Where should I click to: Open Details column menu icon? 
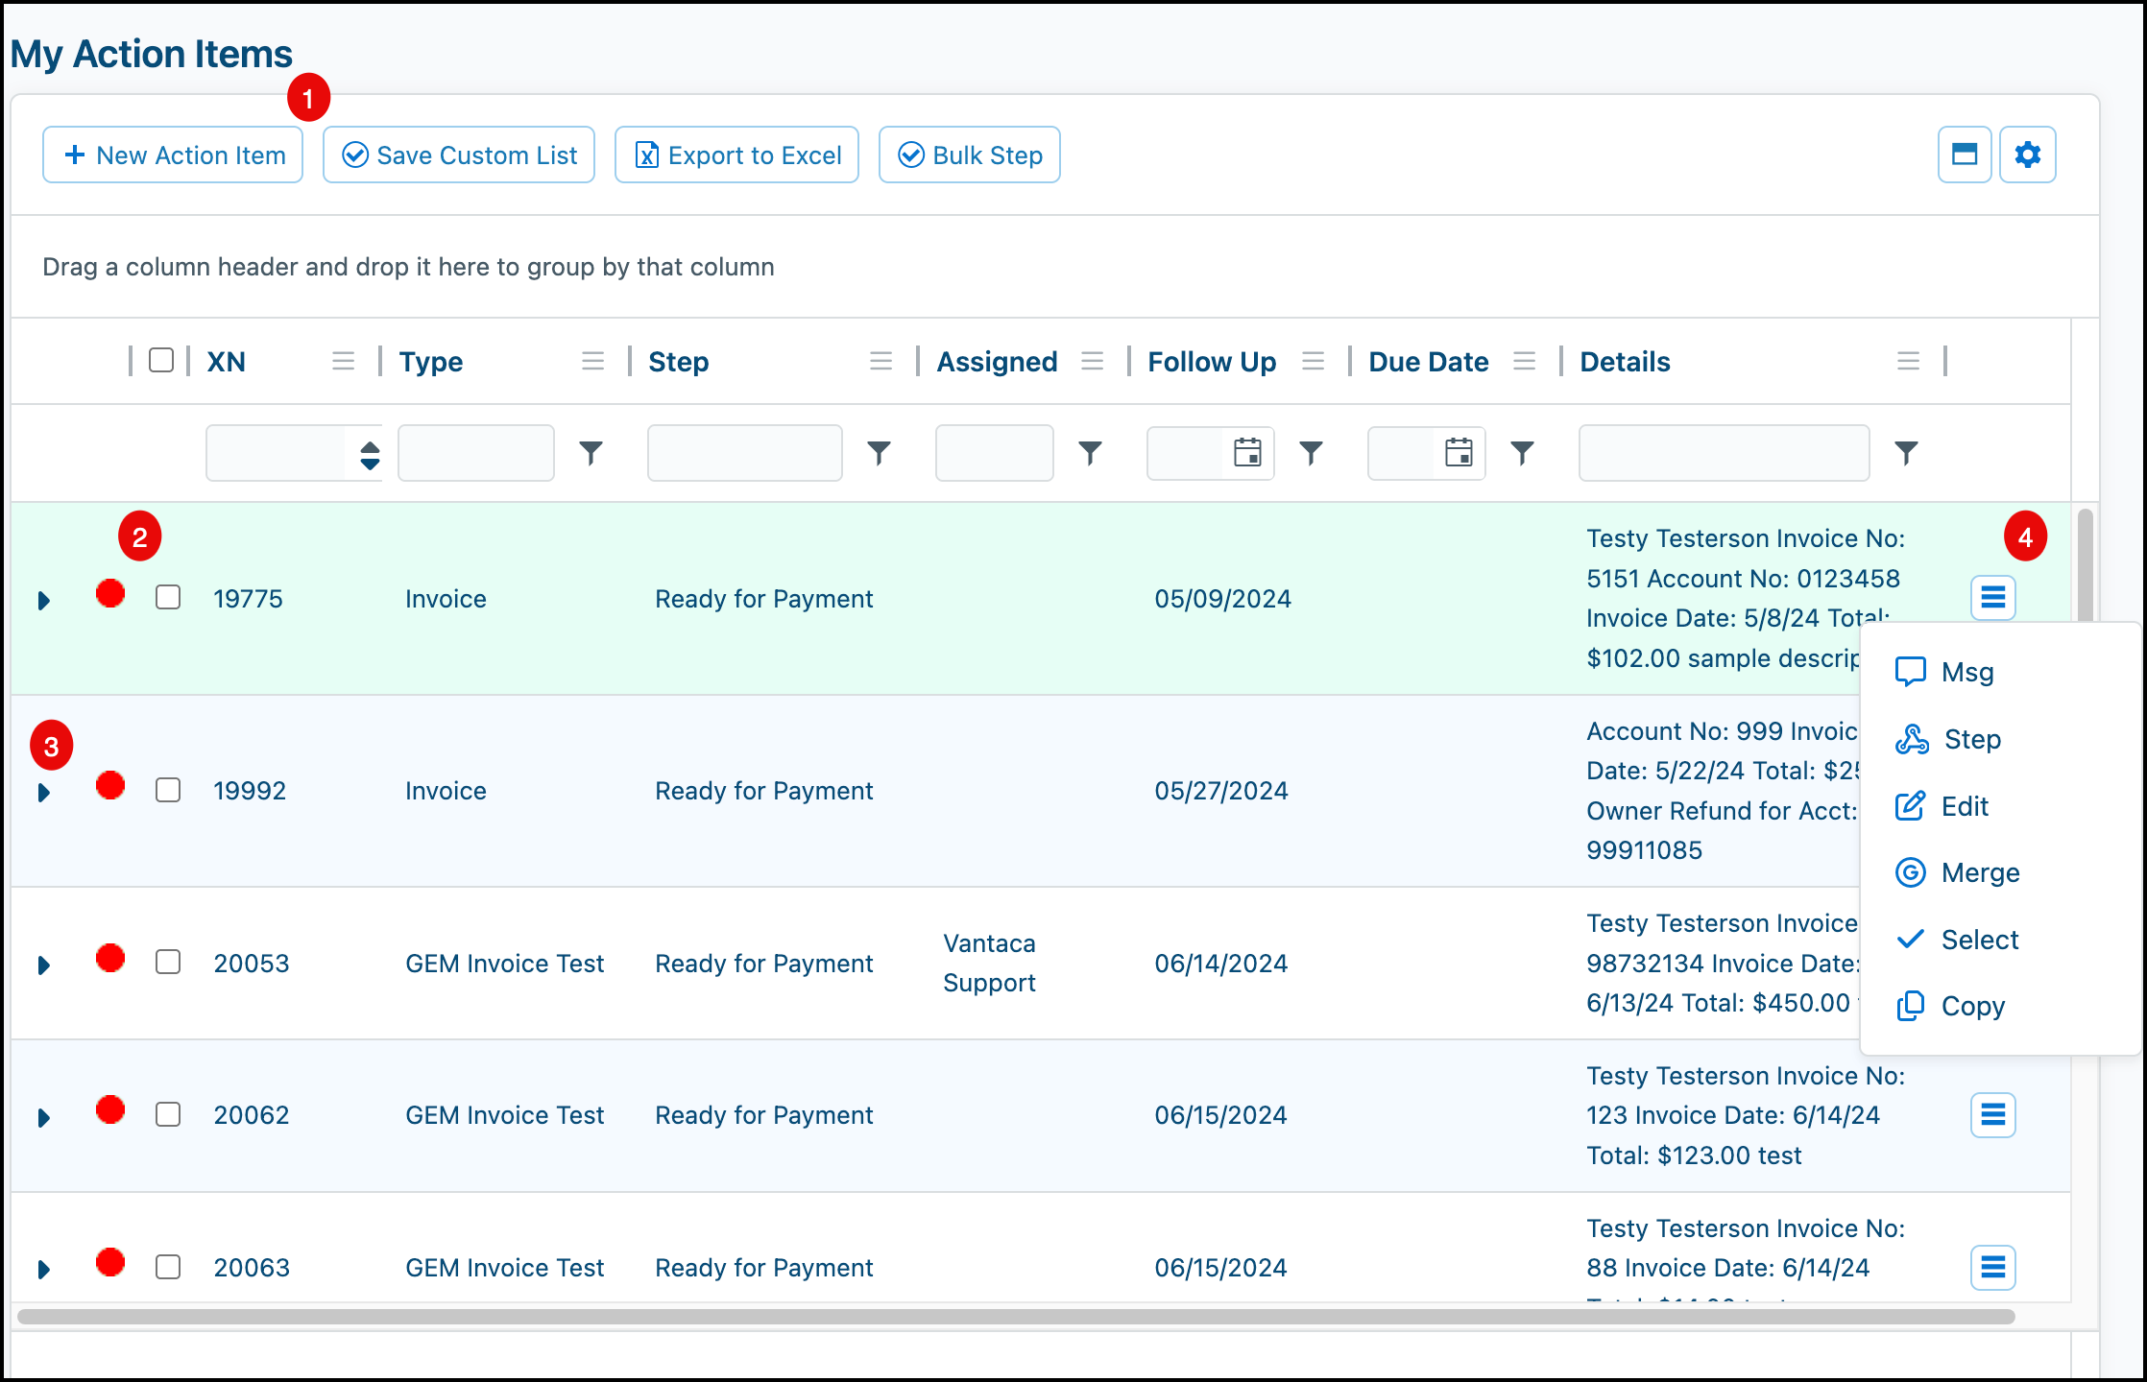pyautogui.click(x=1908, y=362)
